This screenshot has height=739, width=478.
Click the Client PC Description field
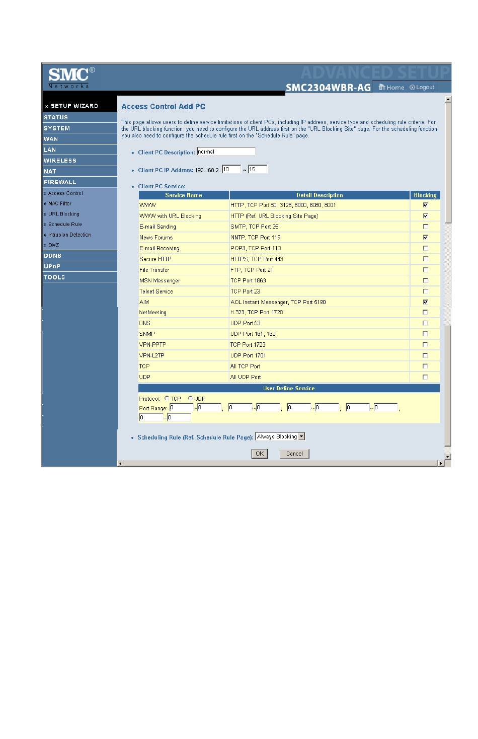pos(226,152)
